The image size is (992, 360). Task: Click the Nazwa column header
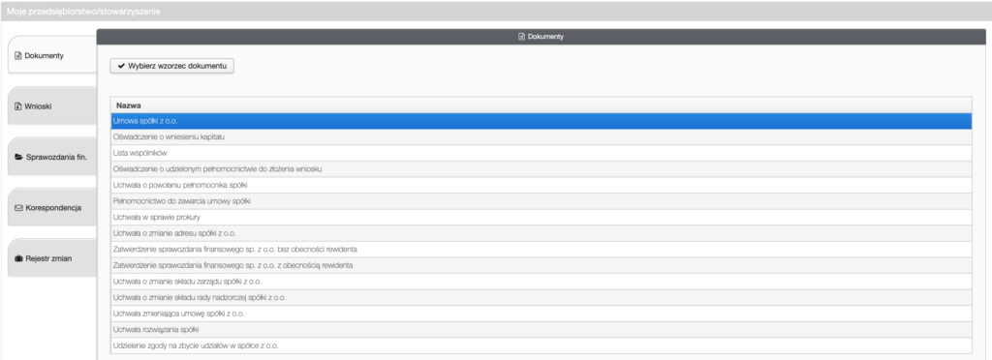[x=541, y=105]
